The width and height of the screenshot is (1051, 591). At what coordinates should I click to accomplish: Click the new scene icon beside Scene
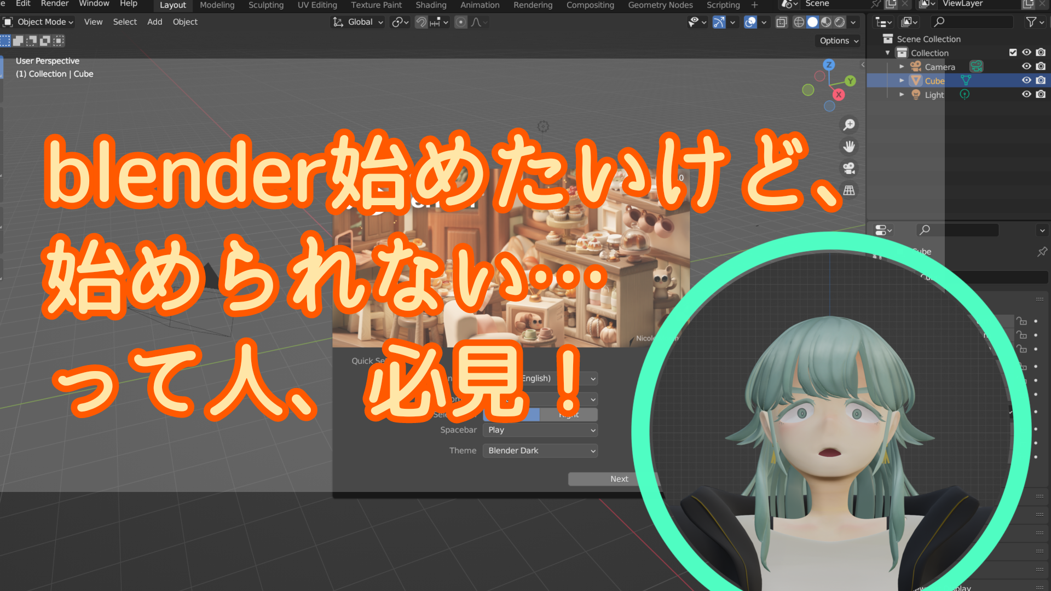[891, 4]
